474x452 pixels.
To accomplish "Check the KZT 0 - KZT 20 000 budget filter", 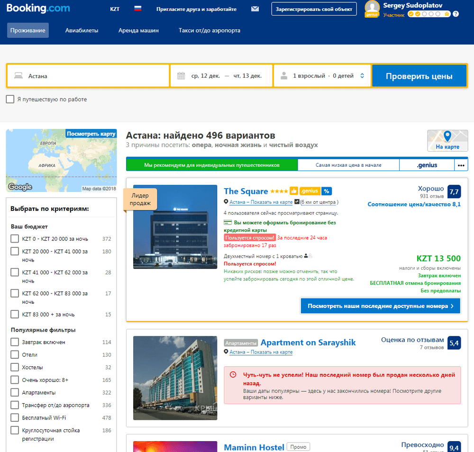I will [15, 239].
